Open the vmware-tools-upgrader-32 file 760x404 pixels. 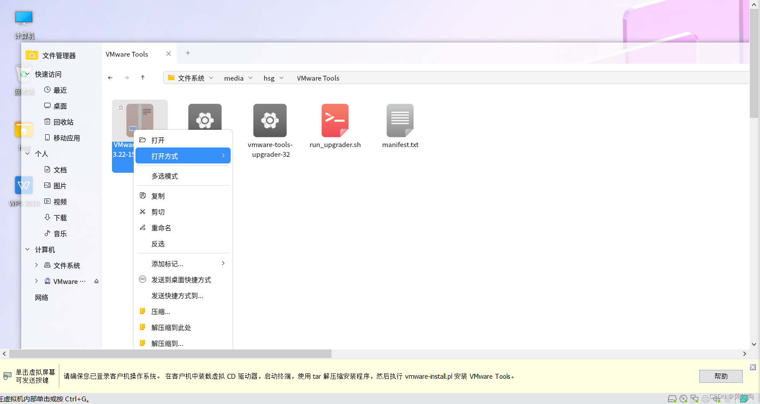[x=270, y=131]
